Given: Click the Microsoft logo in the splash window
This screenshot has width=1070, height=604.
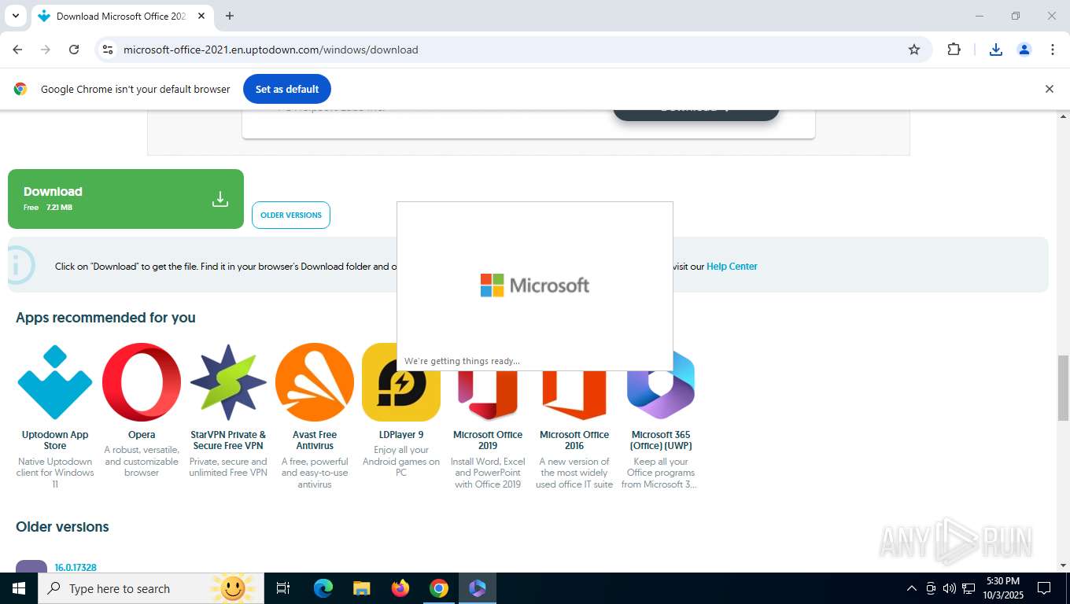Looking at the screenshot, I should (535, 285).
